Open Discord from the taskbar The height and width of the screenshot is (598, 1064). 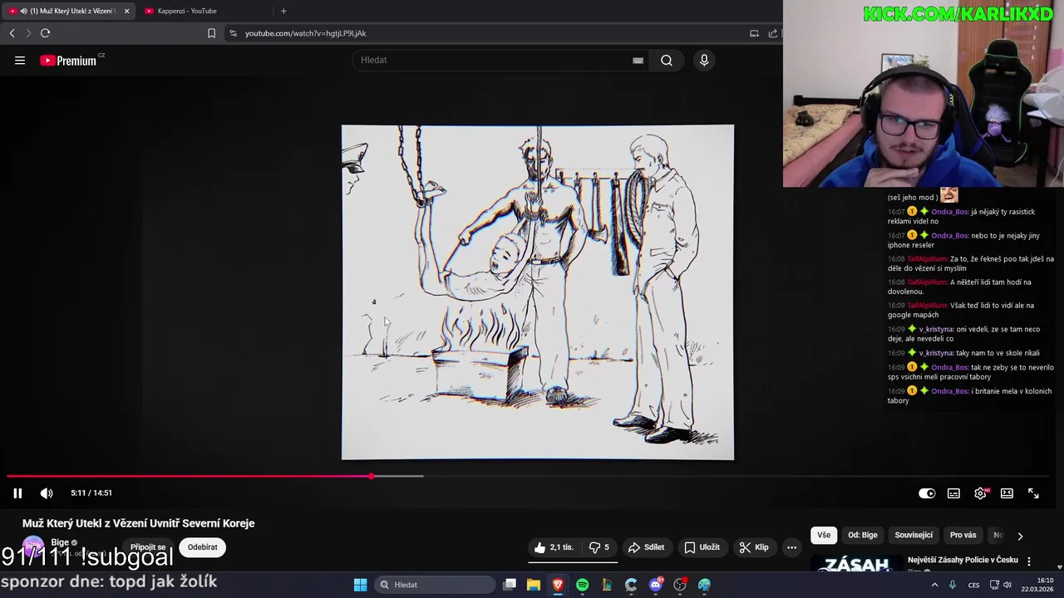[656, 585]
